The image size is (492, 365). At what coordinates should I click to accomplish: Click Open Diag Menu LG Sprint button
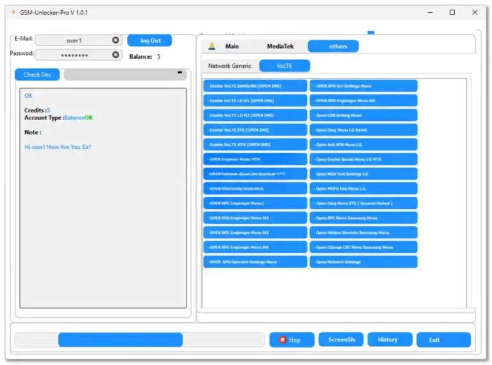[x=364, y=130]
